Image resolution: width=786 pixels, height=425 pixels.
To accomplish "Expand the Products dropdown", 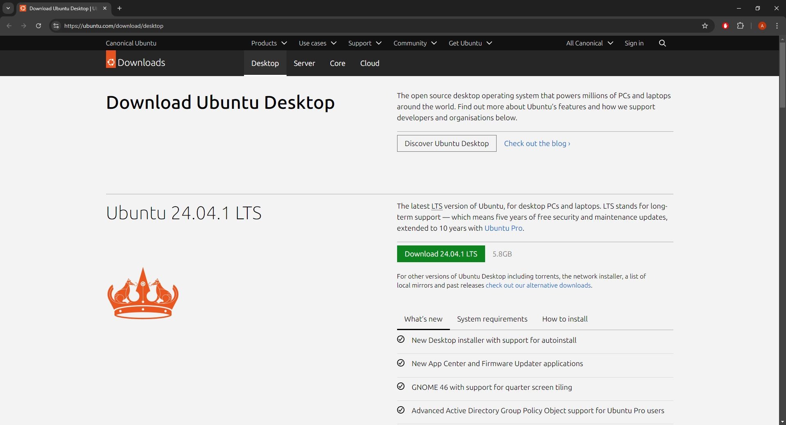I will (x=269, y=43).
